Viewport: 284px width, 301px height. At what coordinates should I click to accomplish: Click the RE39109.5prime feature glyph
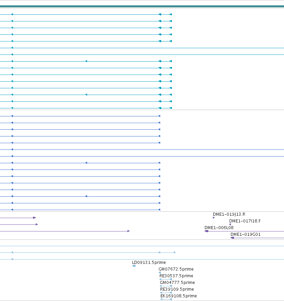166,293
